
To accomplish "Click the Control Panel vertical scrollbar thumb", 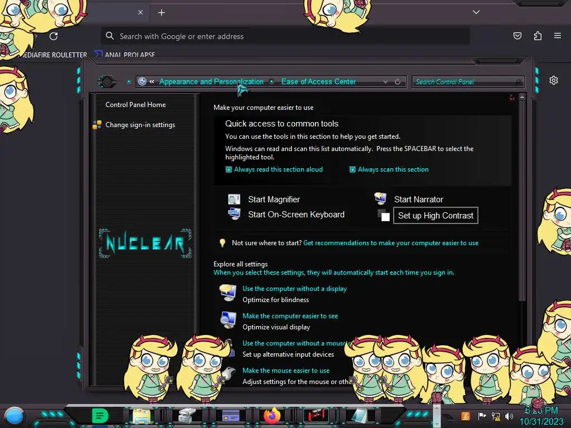I will coord(522,201).
